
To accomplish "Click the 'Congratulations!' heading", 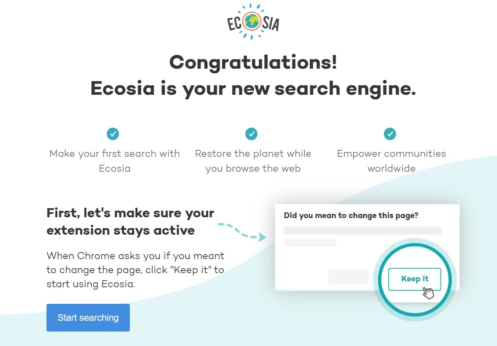I will click(253, 62).
